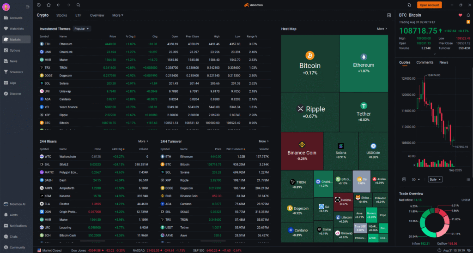Select the Quotes tab in quote panel
Image resolution: width=473 pixels, height=253 pixels.
click(405, 62)
